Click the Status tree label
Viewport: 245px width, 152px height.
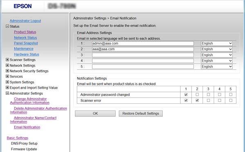15,27
